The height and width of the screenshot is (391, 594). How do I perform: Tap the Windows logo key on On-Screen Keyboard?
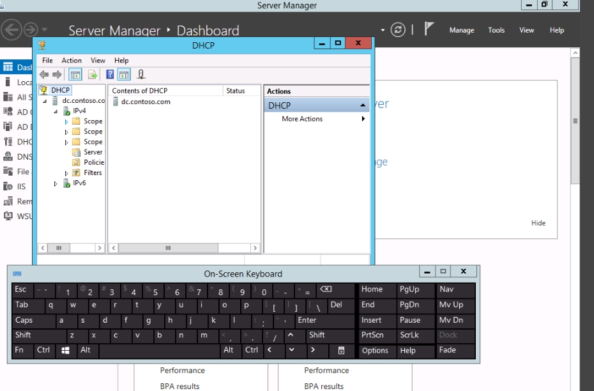[x=65, y=351]
